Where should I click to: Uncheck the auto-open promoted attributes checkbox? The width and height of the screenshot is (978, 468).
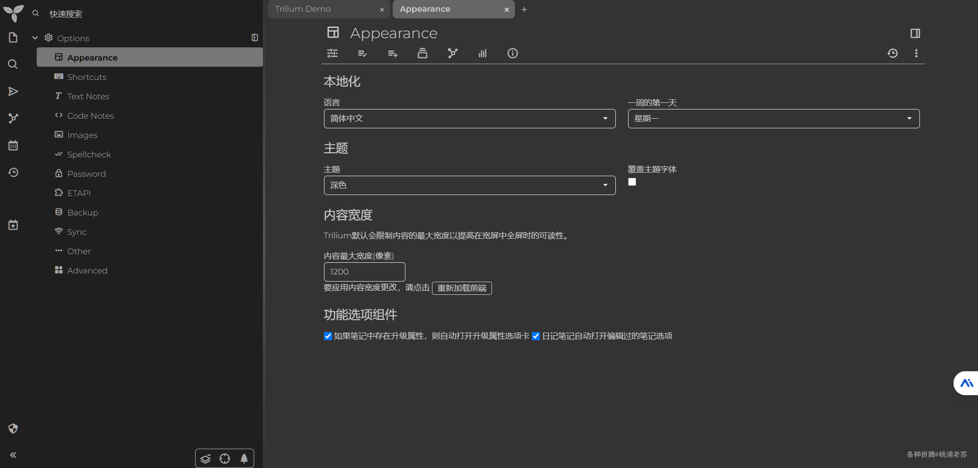pyautogui.click(x=328, y=336)
